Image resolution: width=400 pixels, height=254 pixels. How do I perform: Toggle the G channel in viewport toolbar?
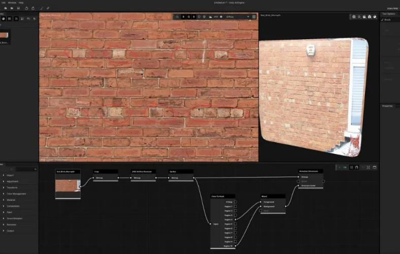(x=189, y=17)
